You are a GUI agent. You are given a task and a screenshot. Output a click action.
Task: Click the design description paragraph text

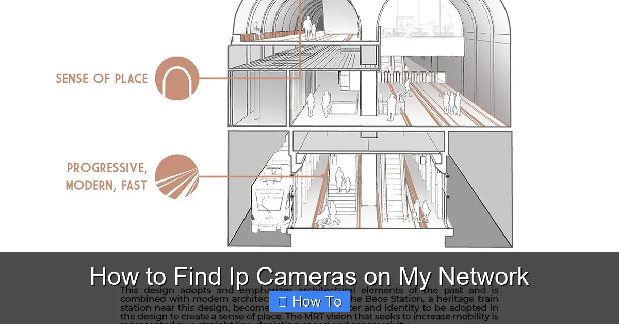coord(309,305)
